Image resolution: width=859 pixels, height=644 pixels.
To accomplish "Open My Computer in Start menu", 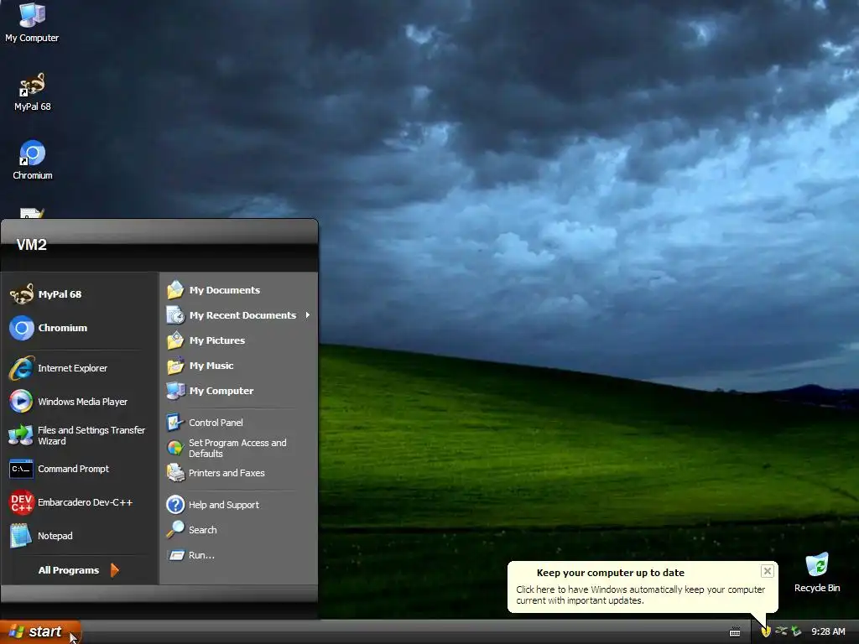I will pyautogui.click(x=238, y=391).
